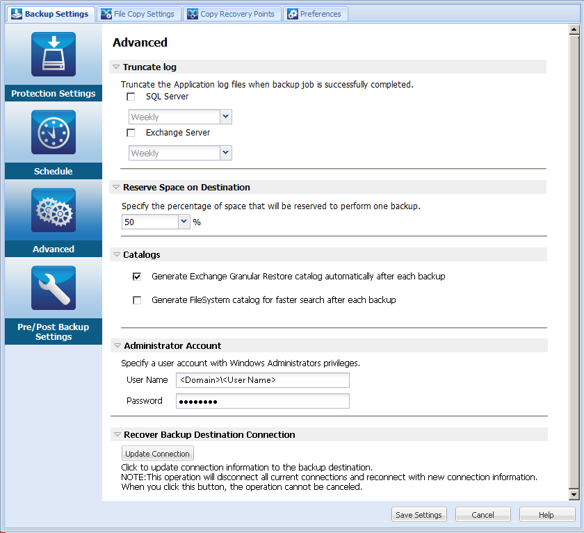Screen dimensions: 584x533
Task: Click the Help button
Action: pos(546,515)
